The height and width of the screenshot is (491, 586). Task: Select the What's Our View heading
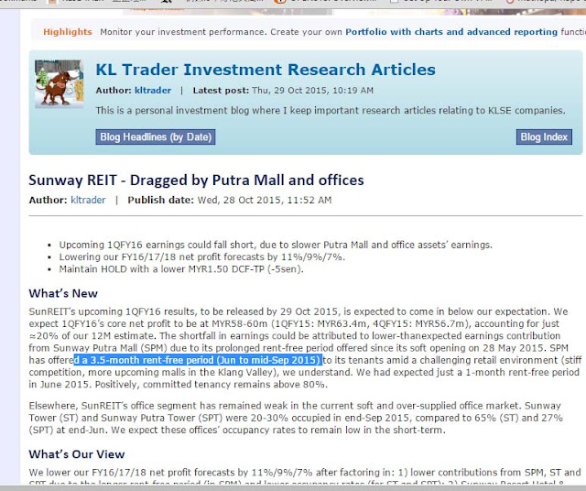[77, 454]
